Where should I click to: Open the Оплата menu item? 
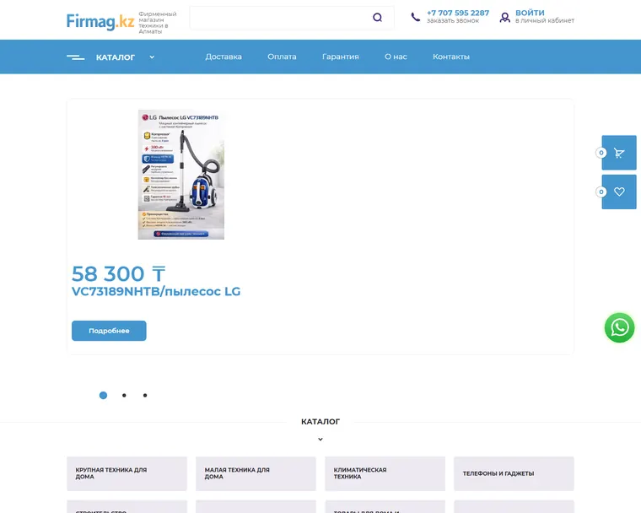[282, 57]
